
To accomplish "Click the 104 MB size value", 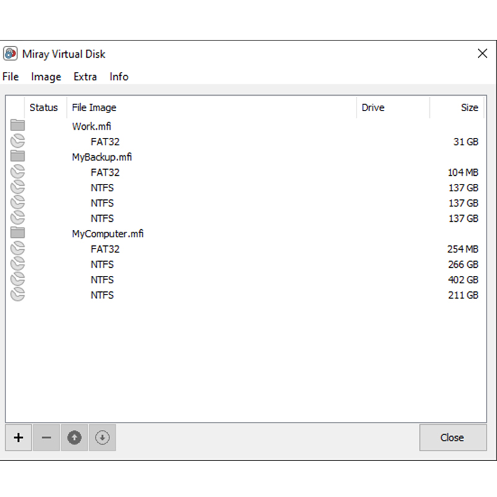I will click(463, 173).
